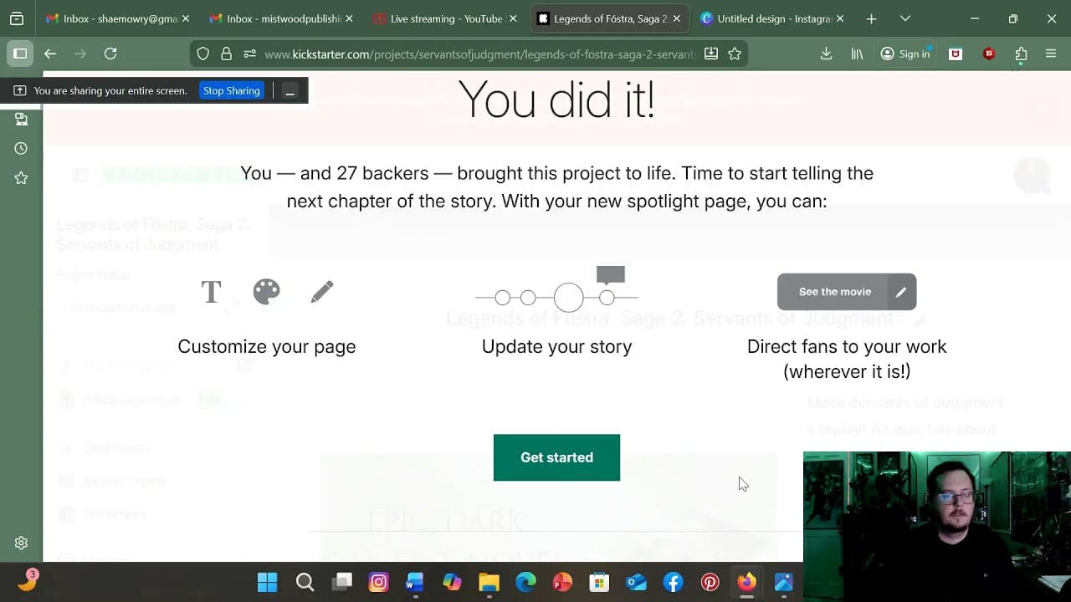The width and height of the screenshot is (1071, 602).
Task: Click the Get started button
Action: tap(556, 457)
